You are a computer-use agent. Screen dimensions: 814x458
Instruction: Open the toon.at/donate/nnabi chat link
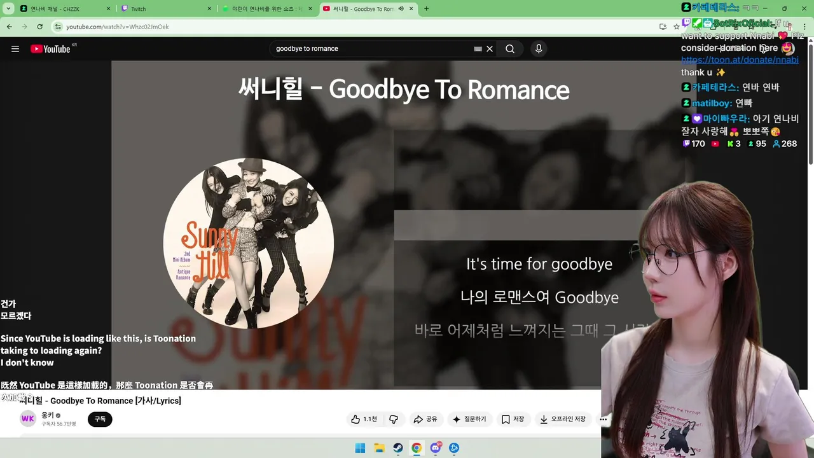pyautogui.click(x=740, y=60)
